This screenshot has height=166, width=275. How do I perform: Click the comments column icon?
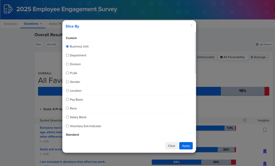pyautogui.click(x=245, y=120)
